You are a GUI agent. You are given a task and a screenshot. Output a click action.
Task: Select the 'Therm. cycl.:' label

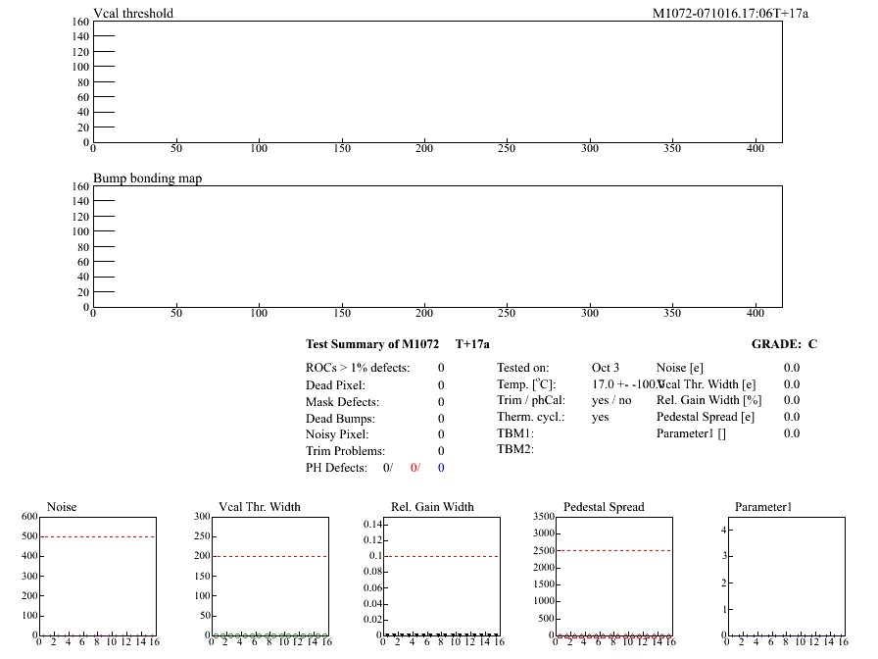[x=531, y=417]
